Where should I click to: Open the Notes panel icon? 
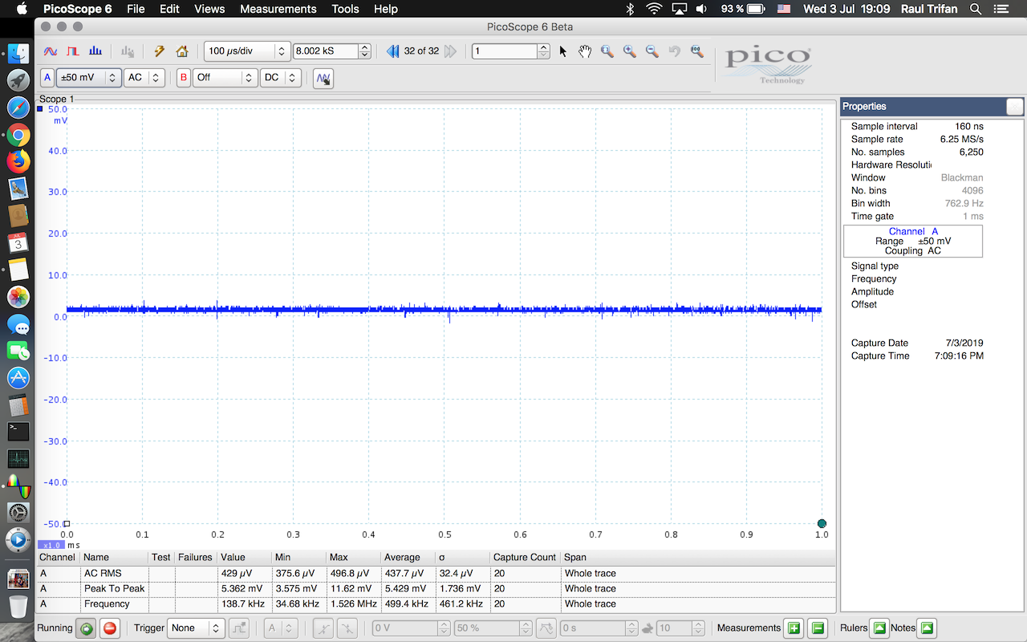click(927, 628)
